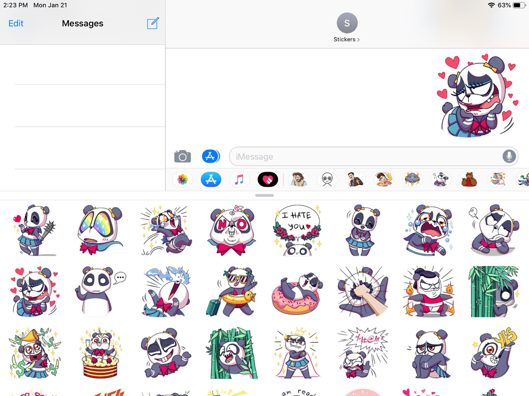Screen dimensions: 529x396
Task: Pick the cursing %#@!!! panda sticker
Action: click(363, 353)
